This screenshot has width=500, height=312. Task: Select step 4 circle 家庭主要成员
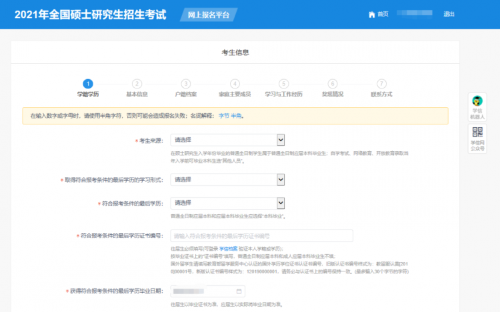(235, 84)
